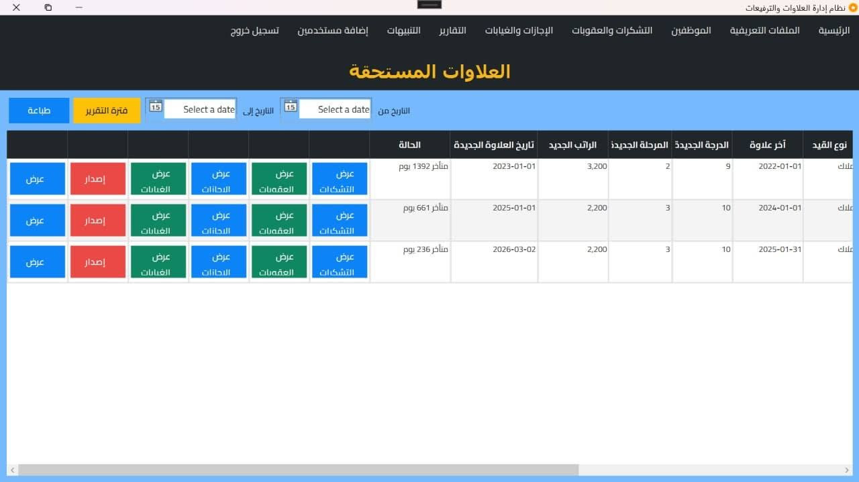Open the 'التنبيهات' menu item
Viewport: 859px width, 482px height.
[403, 31]
